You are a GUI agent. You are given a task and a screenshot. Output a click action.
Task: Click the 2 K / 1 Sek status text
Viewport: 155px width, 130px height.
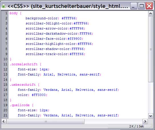[x=136, y=126]
